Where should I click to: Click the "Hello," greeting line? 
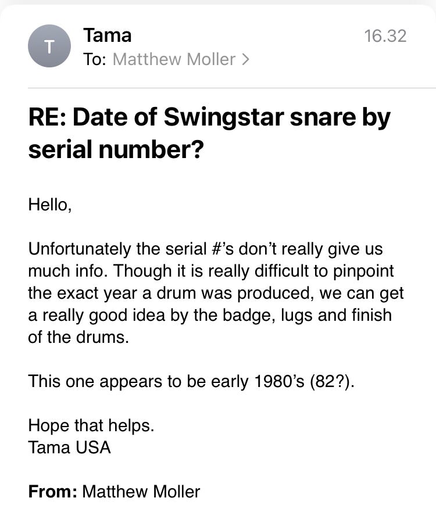coord(50,205)
